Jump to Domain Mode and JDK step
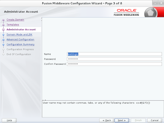164x123 pixels. [x=19, y=34]
